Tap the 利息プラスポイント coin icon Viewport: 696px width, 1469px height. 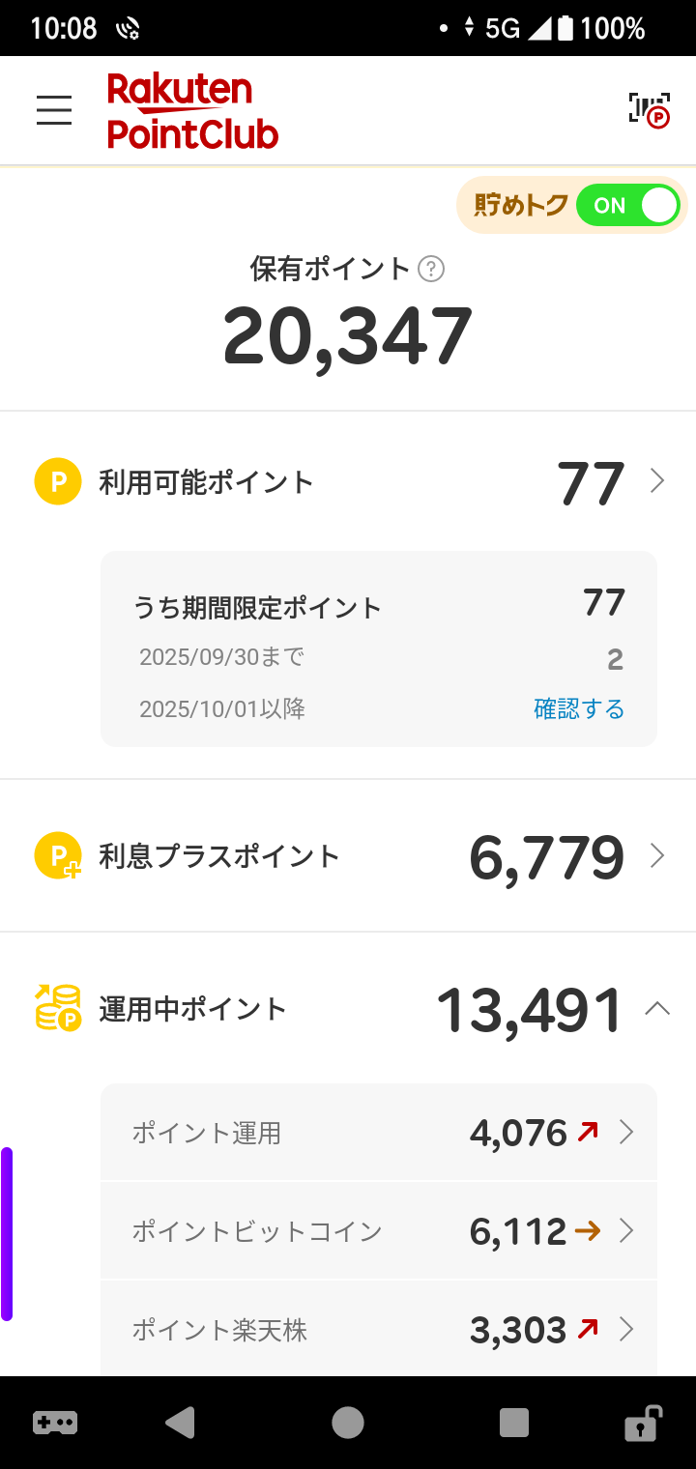(x=58, y=856)
